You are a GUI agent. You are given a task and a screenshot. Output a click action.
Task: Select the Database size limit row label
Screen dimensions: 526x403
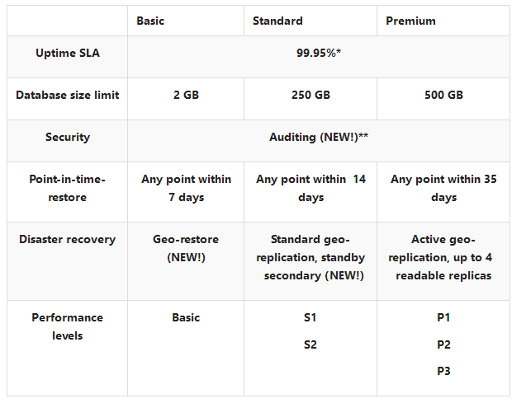[x=68, y=95]
